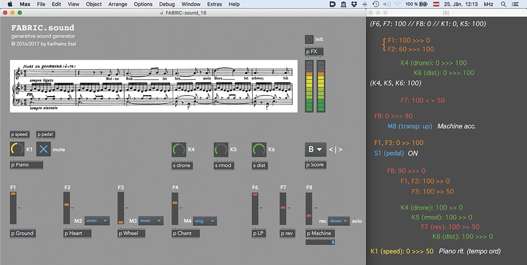Open the p LP subpatcher
This screenshot has height=265, width=527.
[258, 234]
